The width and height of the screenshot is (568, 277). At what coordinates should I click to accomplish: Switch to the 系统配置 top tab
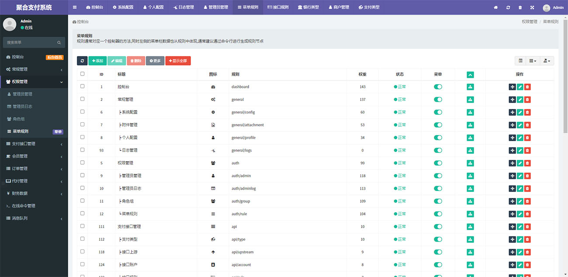123,7
